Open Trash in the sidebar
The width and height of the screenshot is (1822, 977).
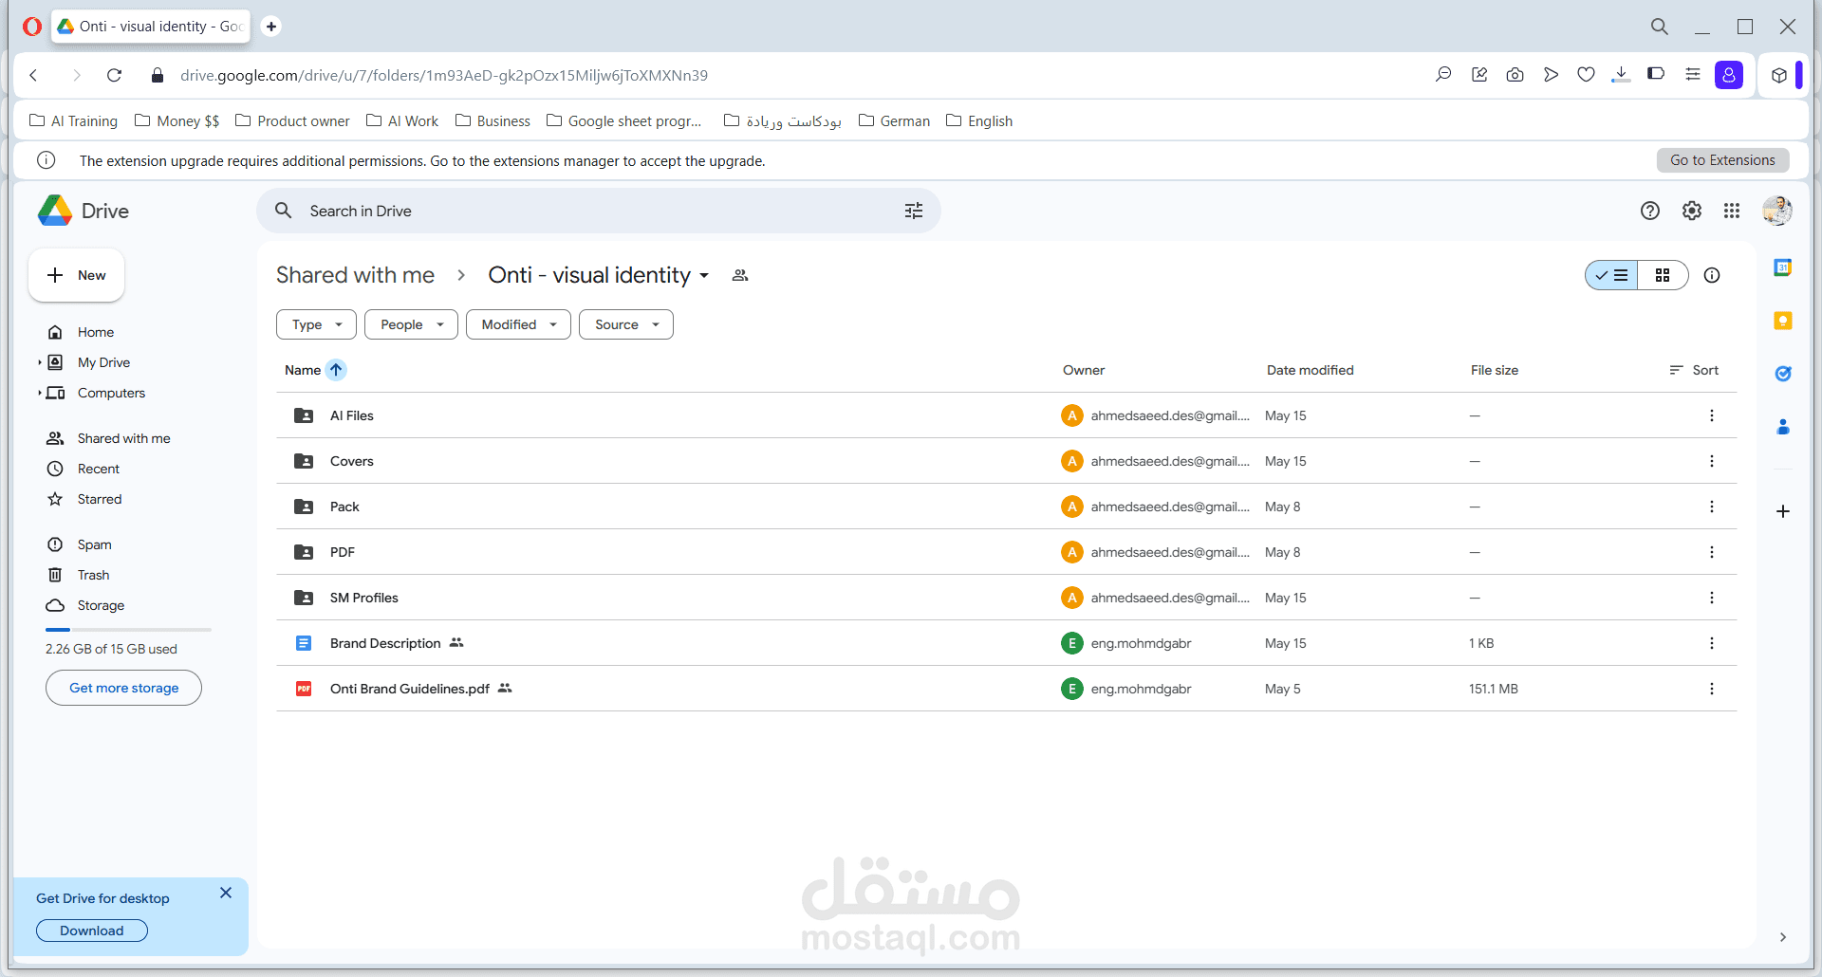[93, 575]
